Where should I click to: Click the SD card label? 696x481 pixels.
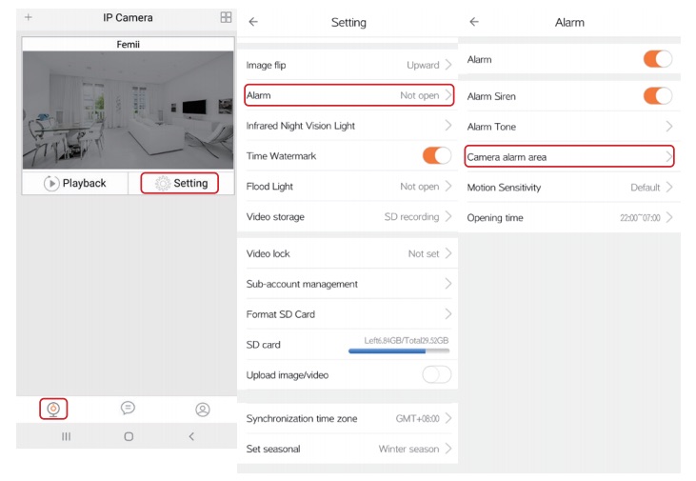click(263, 345)
